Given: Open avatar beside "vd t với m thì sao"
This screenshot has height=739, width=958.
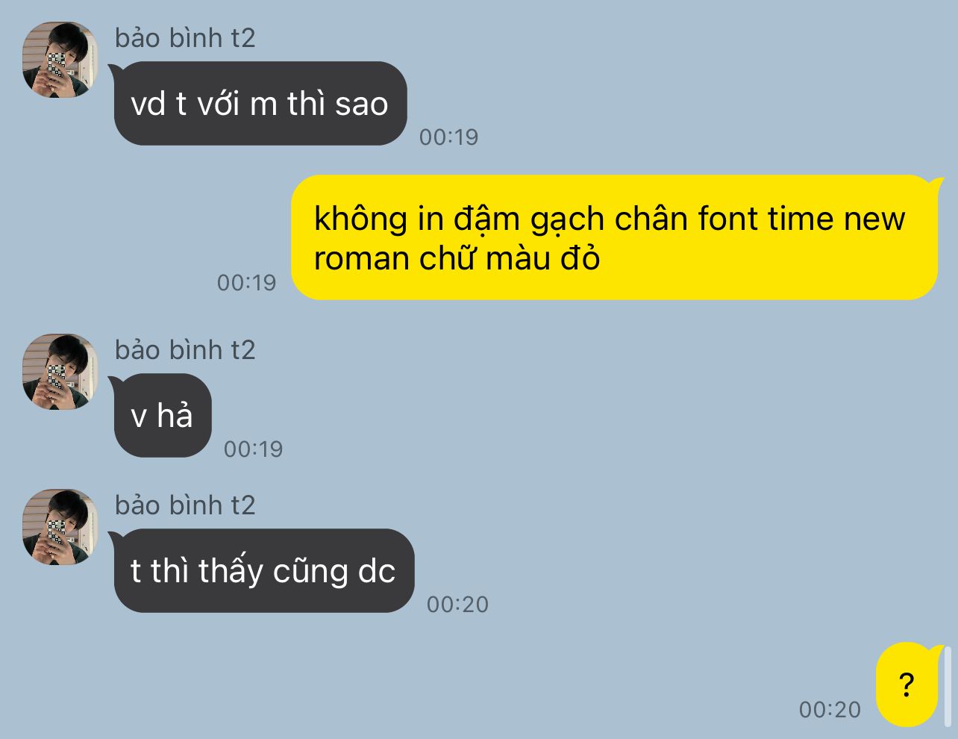Looking at the screenshot, I should pyautogui.click(x=60, y=60).
